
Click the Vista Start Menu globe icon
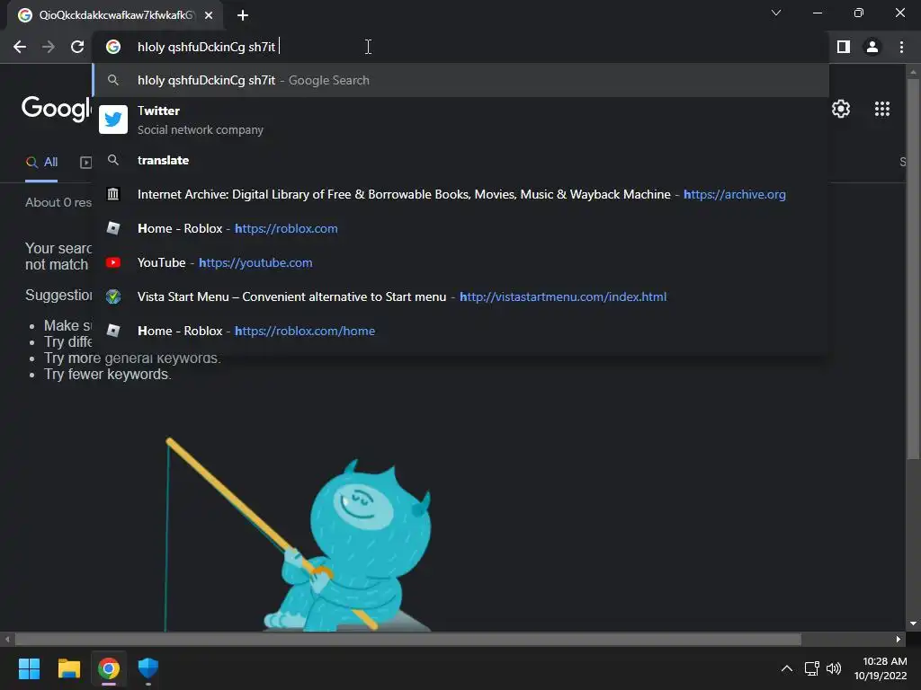pos(113,296)
